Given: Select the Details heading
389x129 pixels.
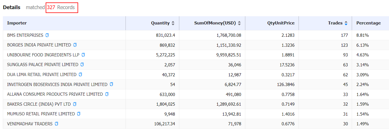Looking at the screenshot, I should [12, 7].
